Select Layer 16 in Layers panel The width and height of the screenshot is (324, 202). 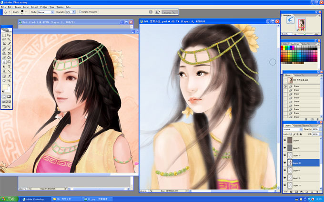302,178
